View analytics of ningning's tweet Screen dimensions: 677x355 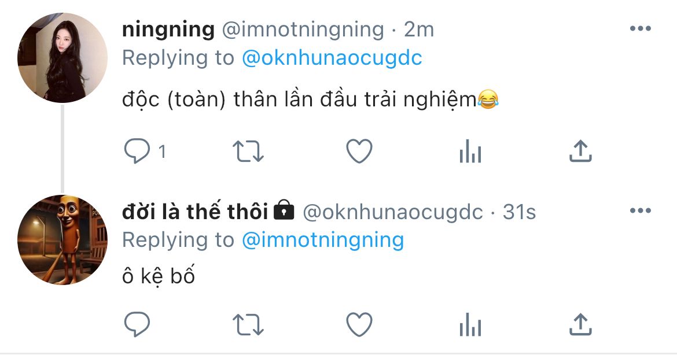point(470,151)
